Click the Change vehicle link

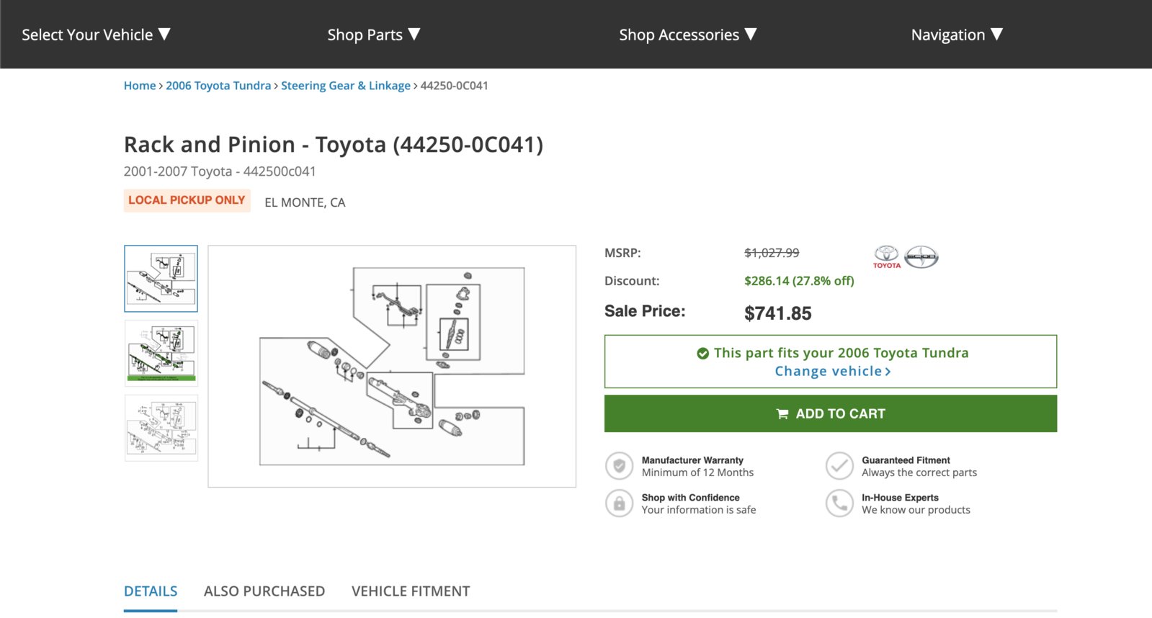pyautogui.click(x=832, y=372)
